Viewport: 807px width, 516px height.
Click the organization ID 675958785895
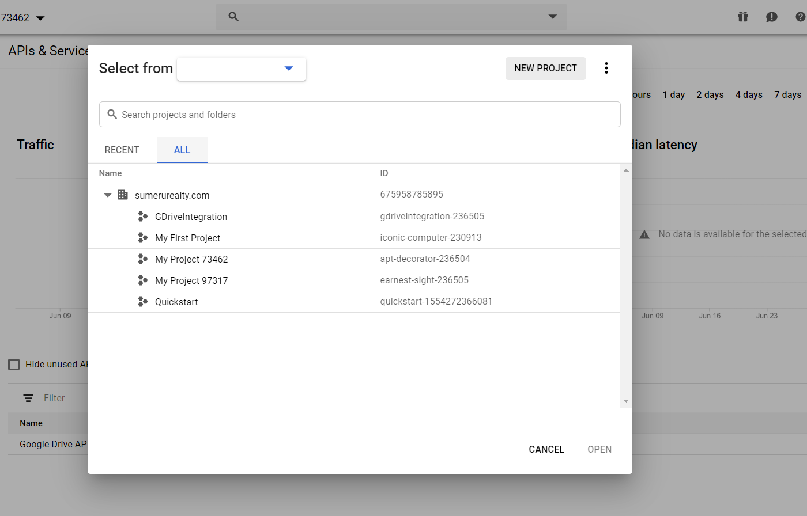(x=412, y=194)
